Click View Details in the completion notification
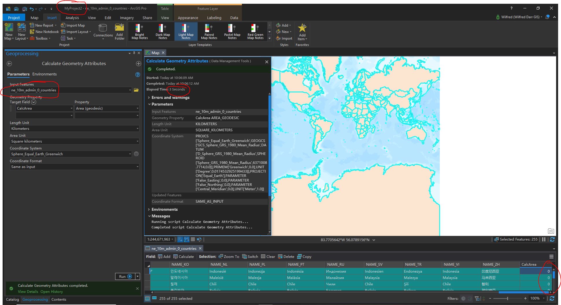561x305 pixels. point(27,291)
